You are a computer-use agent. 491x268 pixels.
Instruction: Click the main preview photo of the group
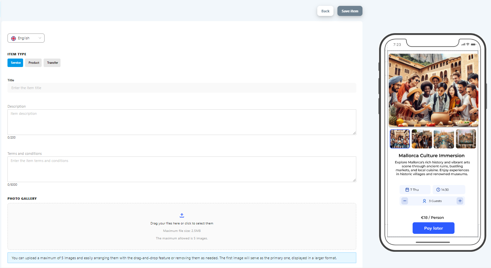click(433, 90)
